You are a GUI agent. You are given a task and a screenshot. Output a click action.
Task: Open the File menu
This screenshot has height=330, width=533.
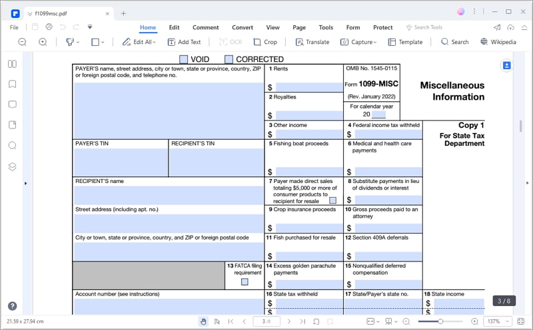[14, 27]
